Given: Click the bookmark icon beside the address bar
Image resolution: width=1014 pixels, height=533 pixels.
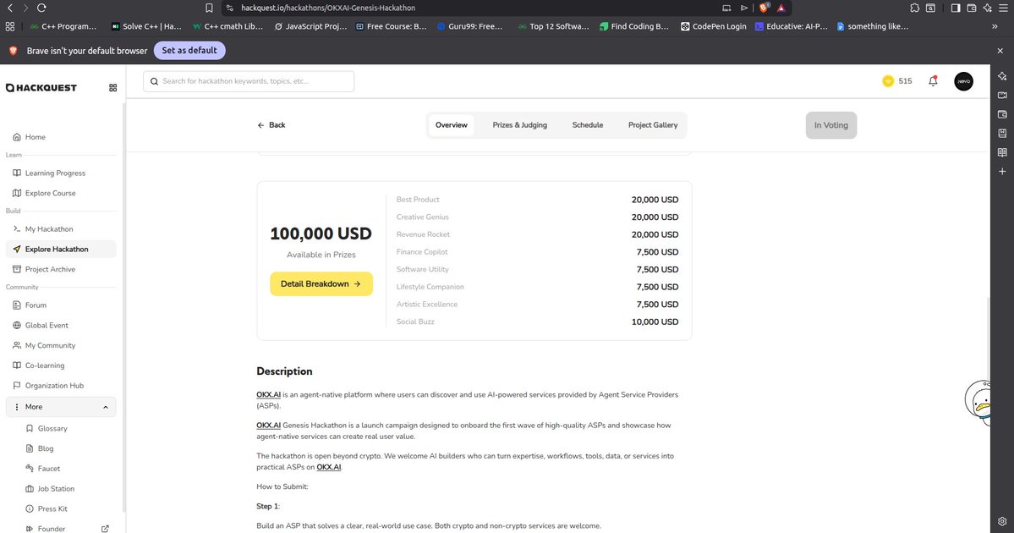Looking at the screenshot, I should (209, 8).
